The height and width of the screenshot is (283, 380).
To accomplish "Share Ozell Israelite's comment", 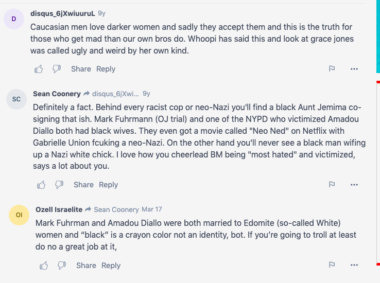I will pyautogui.click(x=86, y=266).
